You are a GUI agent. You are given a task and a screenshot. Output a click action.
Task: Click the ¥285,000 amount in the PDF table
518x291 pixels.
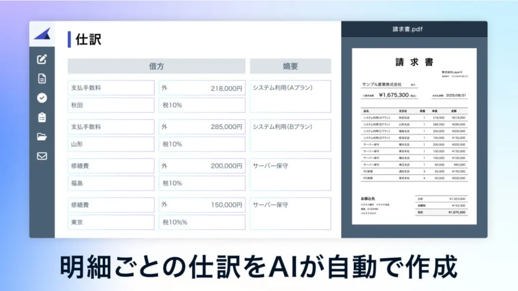pyautogui.click(x=459, y=124)
